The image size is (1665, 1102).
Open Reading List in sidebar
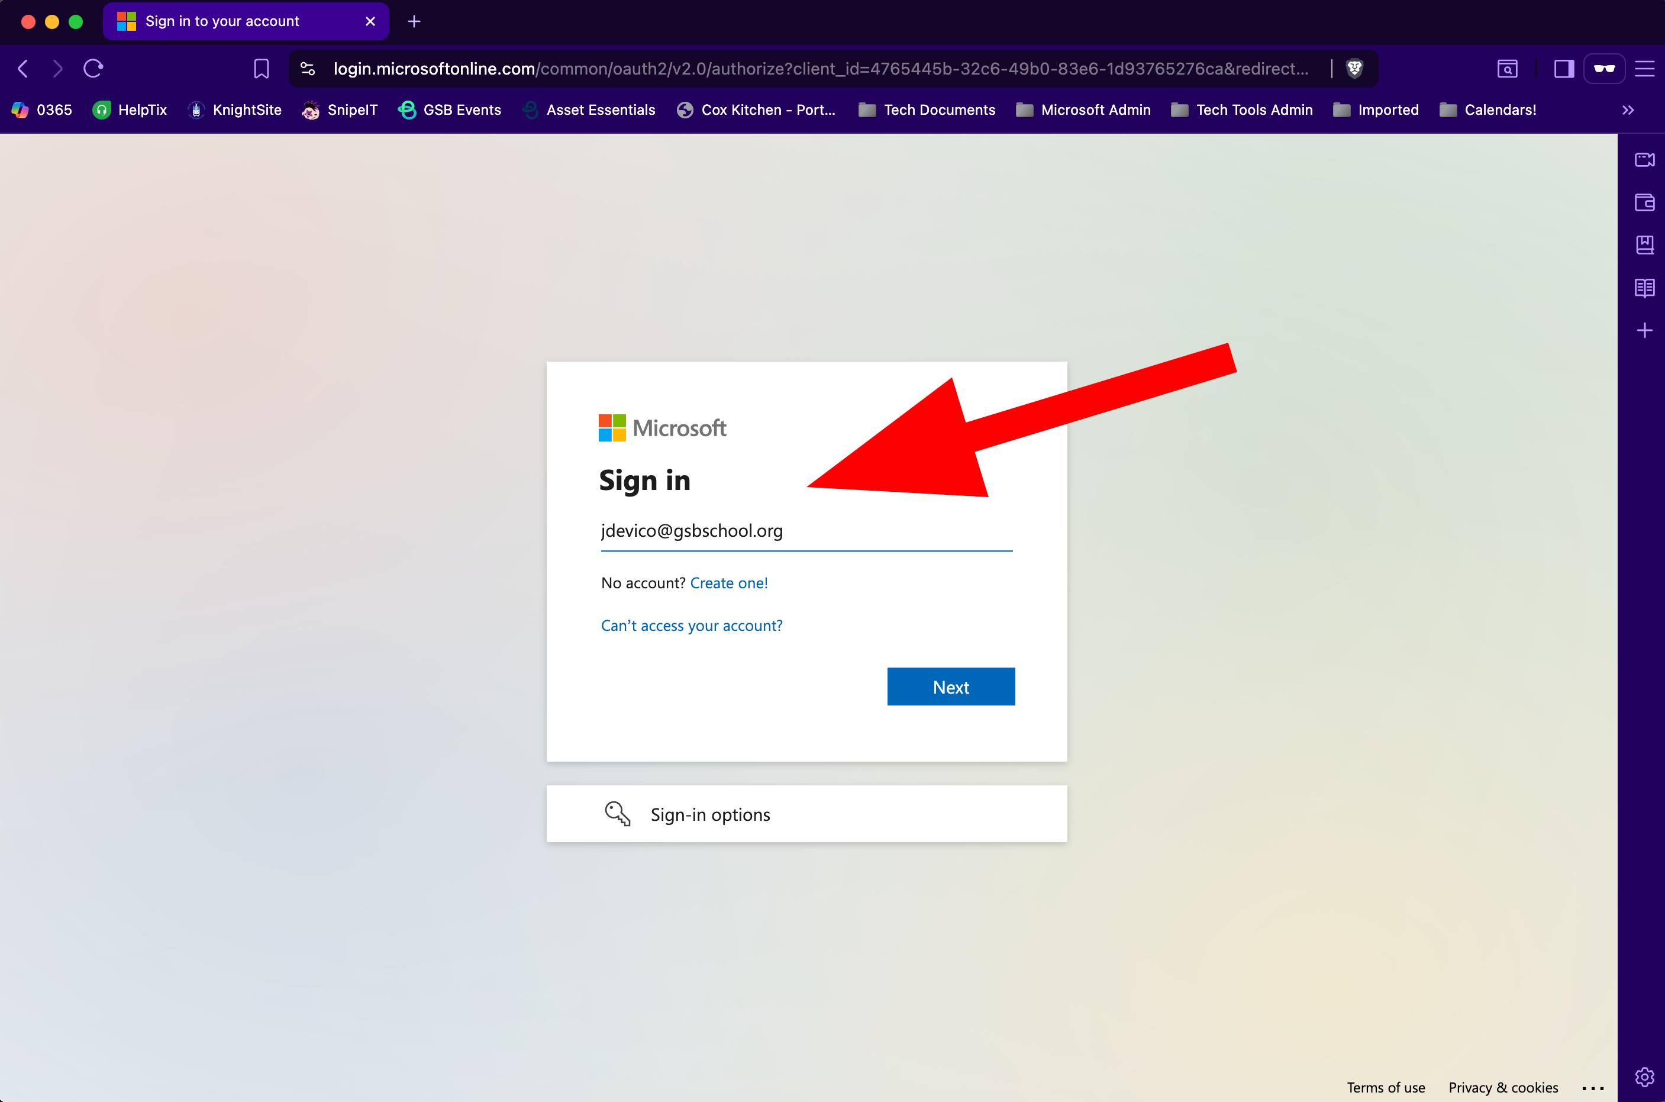tap(1644, 288)
